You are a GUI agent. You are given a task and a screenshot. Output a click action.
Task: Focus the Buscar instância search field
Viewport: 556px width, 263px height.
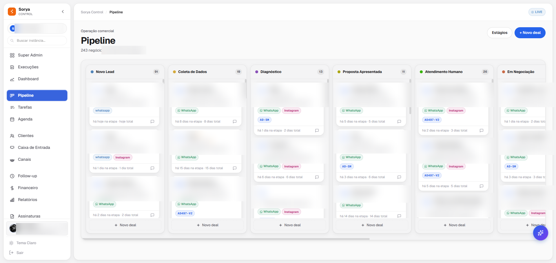[37, 41]
